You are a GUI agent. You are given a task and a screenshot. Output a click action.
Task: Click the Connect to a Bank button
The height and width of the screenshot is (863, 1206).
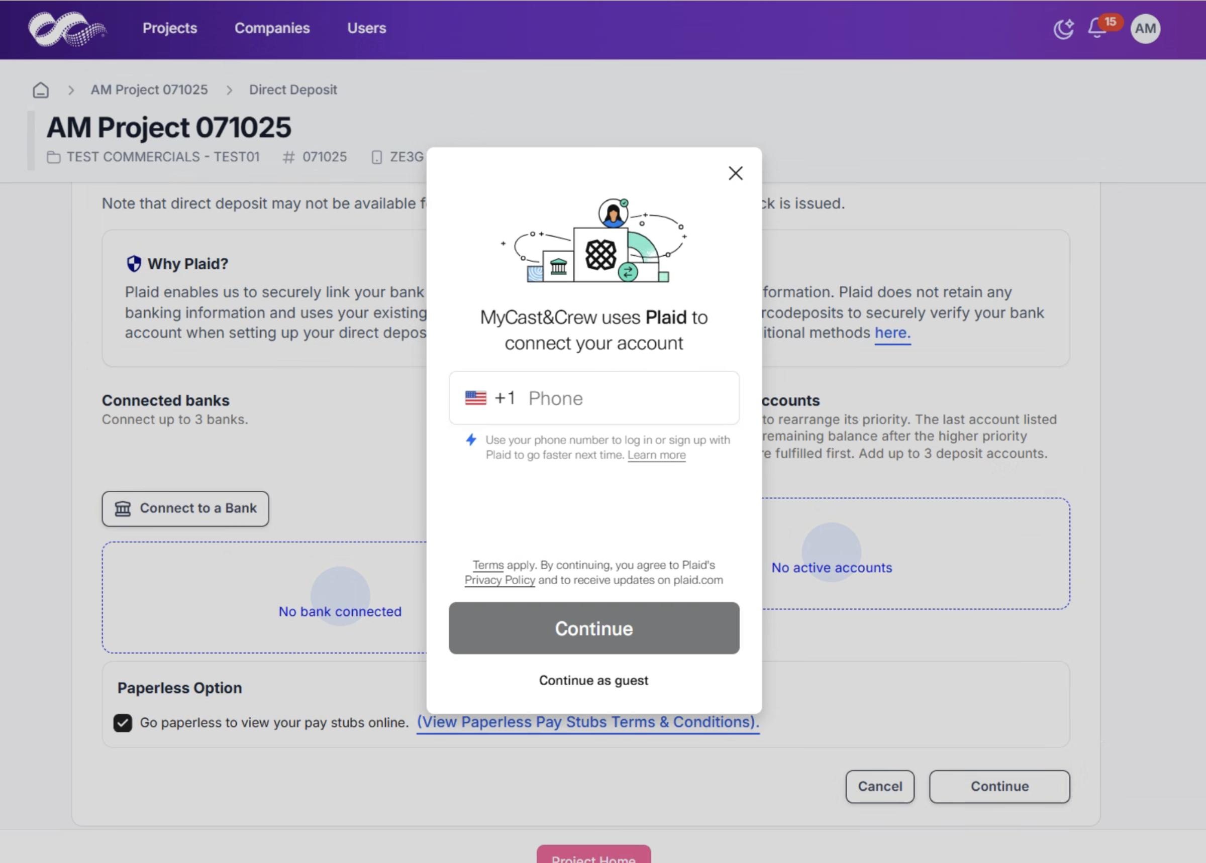(185, 508)
